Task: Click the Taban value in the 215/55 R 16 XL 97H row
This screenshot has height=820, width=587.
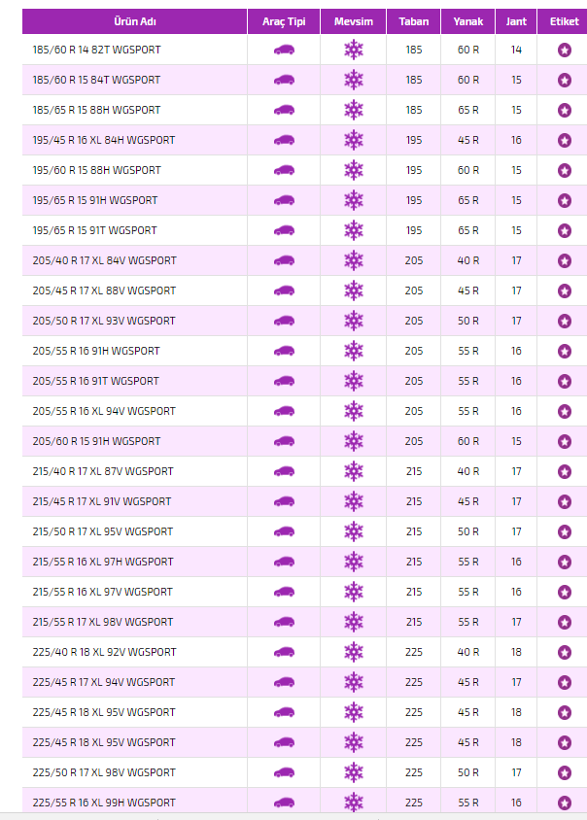Action: (414, 563)
